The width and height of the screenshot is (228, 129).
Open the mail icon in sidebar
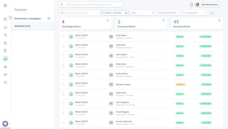tap(5, 75)
